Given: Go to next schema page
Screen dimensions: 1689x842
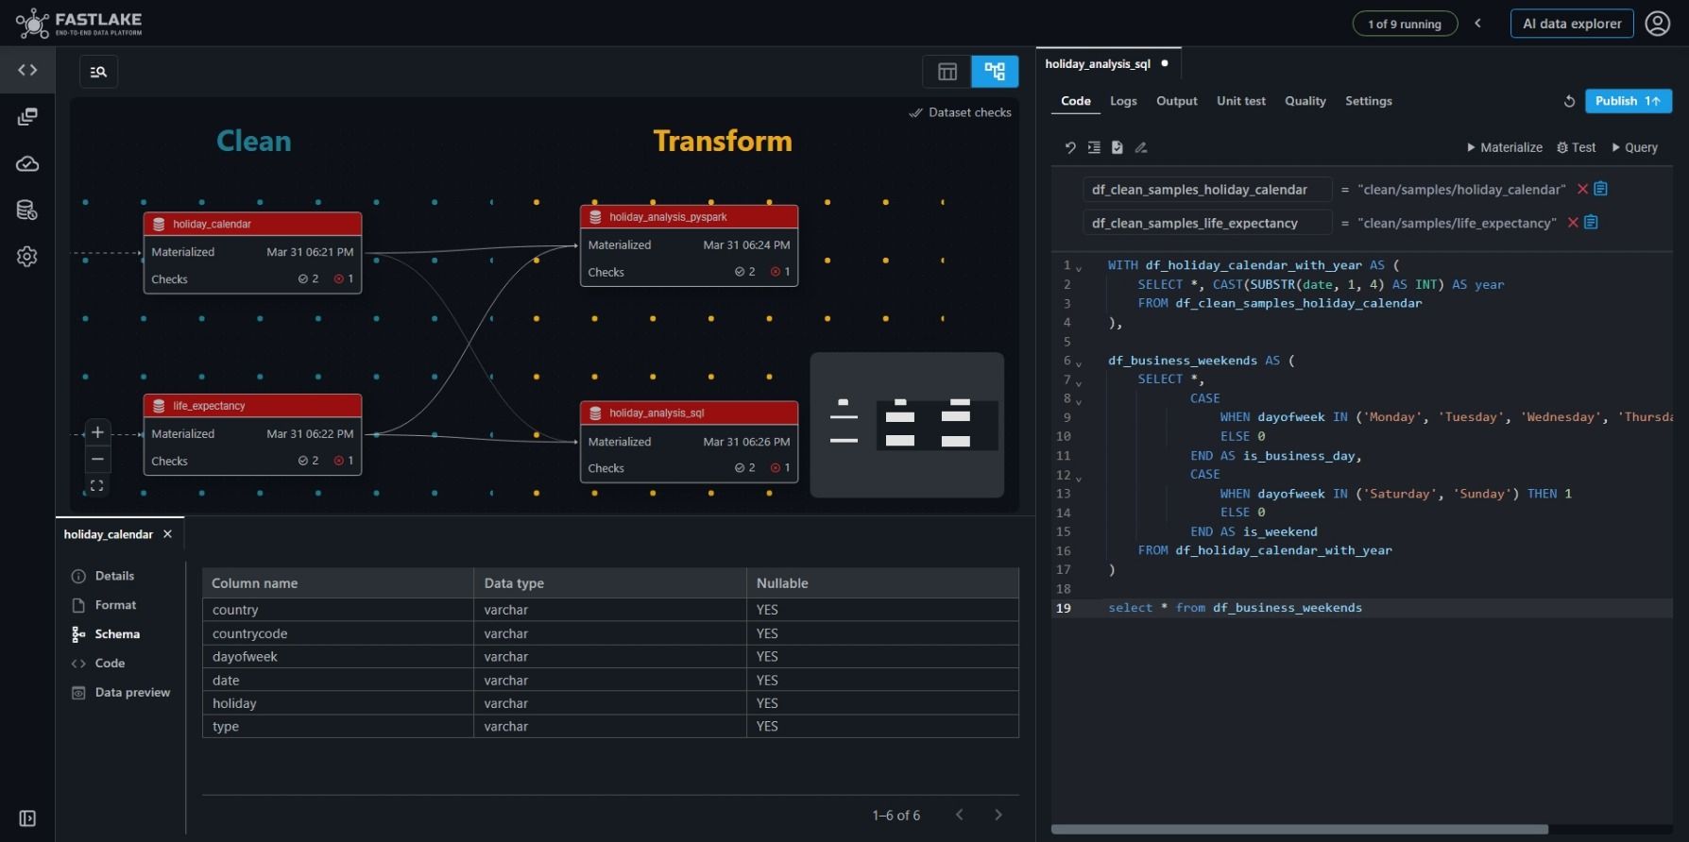Looking at the screenshot, I should click(998, 815).
